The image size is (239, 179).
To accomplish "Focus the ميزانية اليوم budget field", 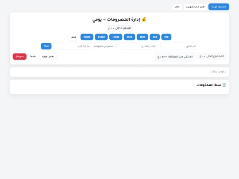I will click(x=73, y=46).
